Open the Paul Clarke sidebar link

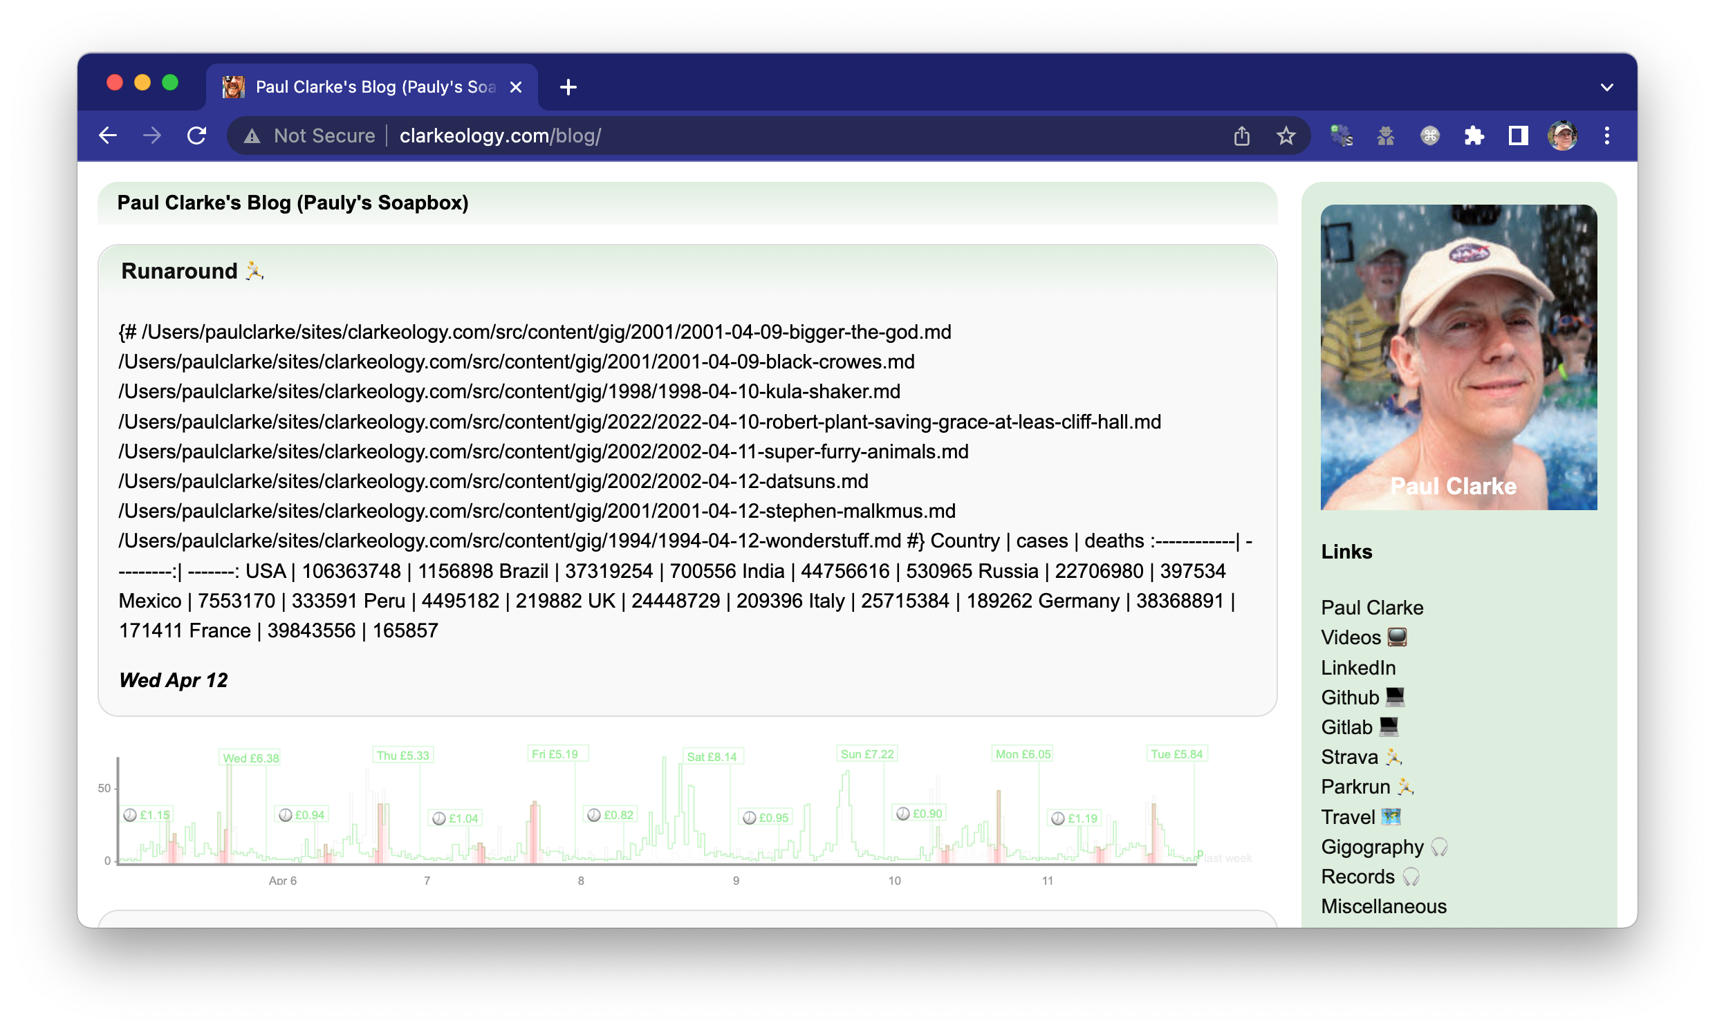(1372, 608)
